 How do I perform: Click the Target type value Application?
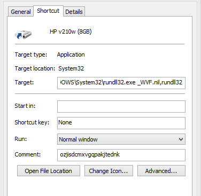tap(71, 54)
